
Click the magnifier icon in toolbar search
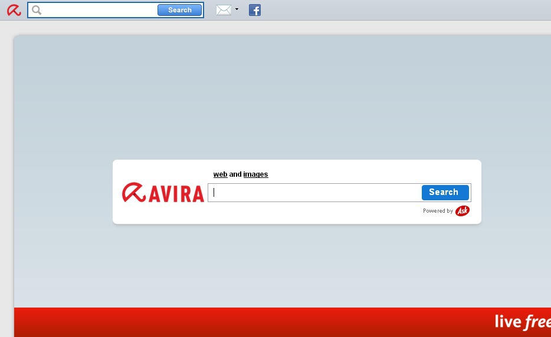[x=37, y=10]
